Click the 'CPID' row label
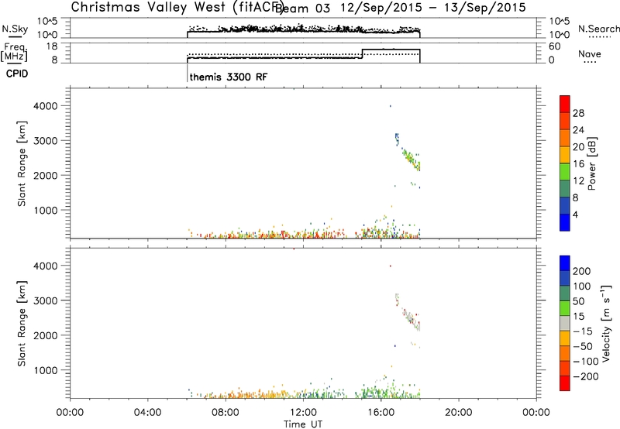The width and height of the screenshot is (620, 429). tap(17, 74)
